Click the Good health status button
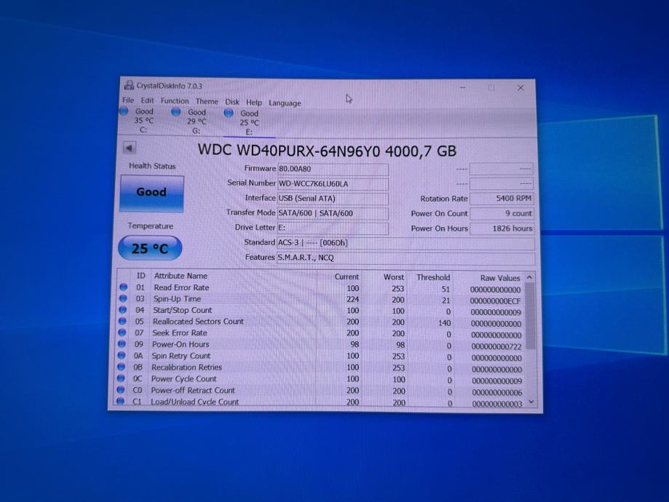Viewport: 669px width, 502px height. click(151, 194)
